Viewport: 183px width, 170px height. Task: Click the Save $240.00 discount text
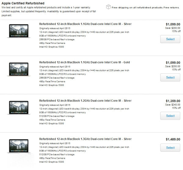[173, 104]
